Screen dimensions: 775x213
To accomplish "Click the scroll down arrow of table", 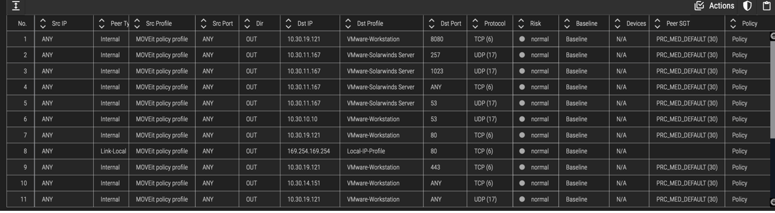I will [x=772, y=202].
